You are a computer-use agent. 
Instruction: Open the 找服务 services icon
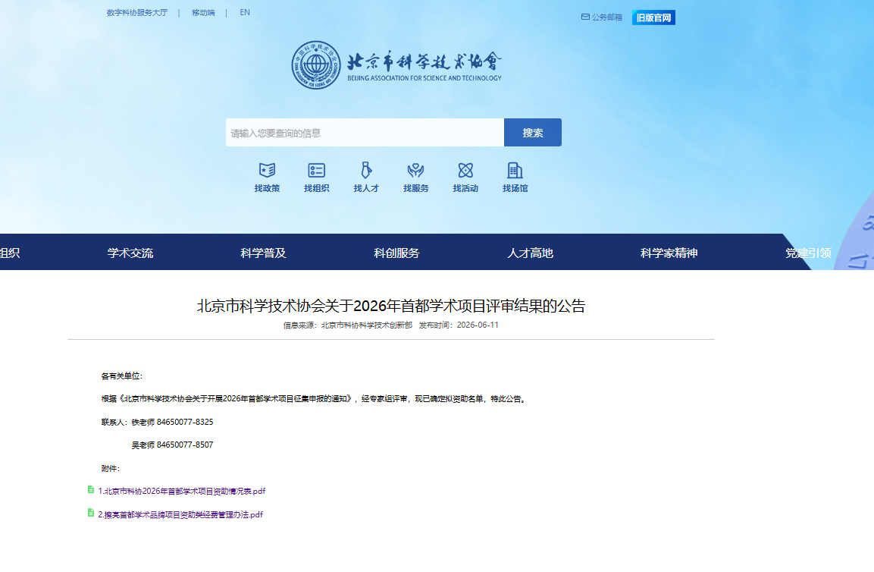pos(416,170)
